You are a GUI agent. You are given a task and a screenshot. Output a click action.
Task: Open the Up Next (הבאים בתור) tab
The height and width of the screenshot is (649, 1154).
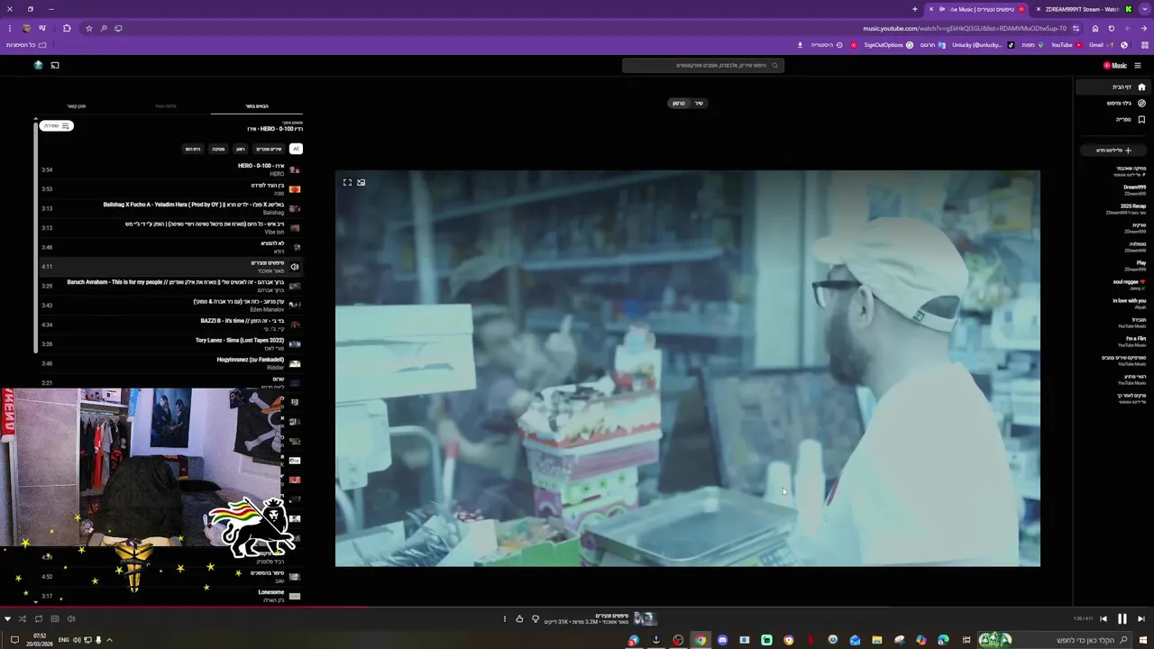click(x=257, y=106)
